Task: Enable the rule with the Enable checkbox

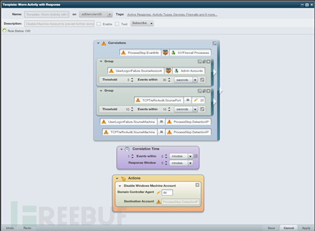Action: coord(99,24)
